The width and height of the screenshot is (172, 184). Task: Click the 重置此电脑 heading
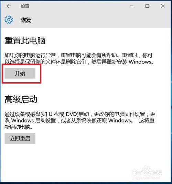click(x=25, y=41)
